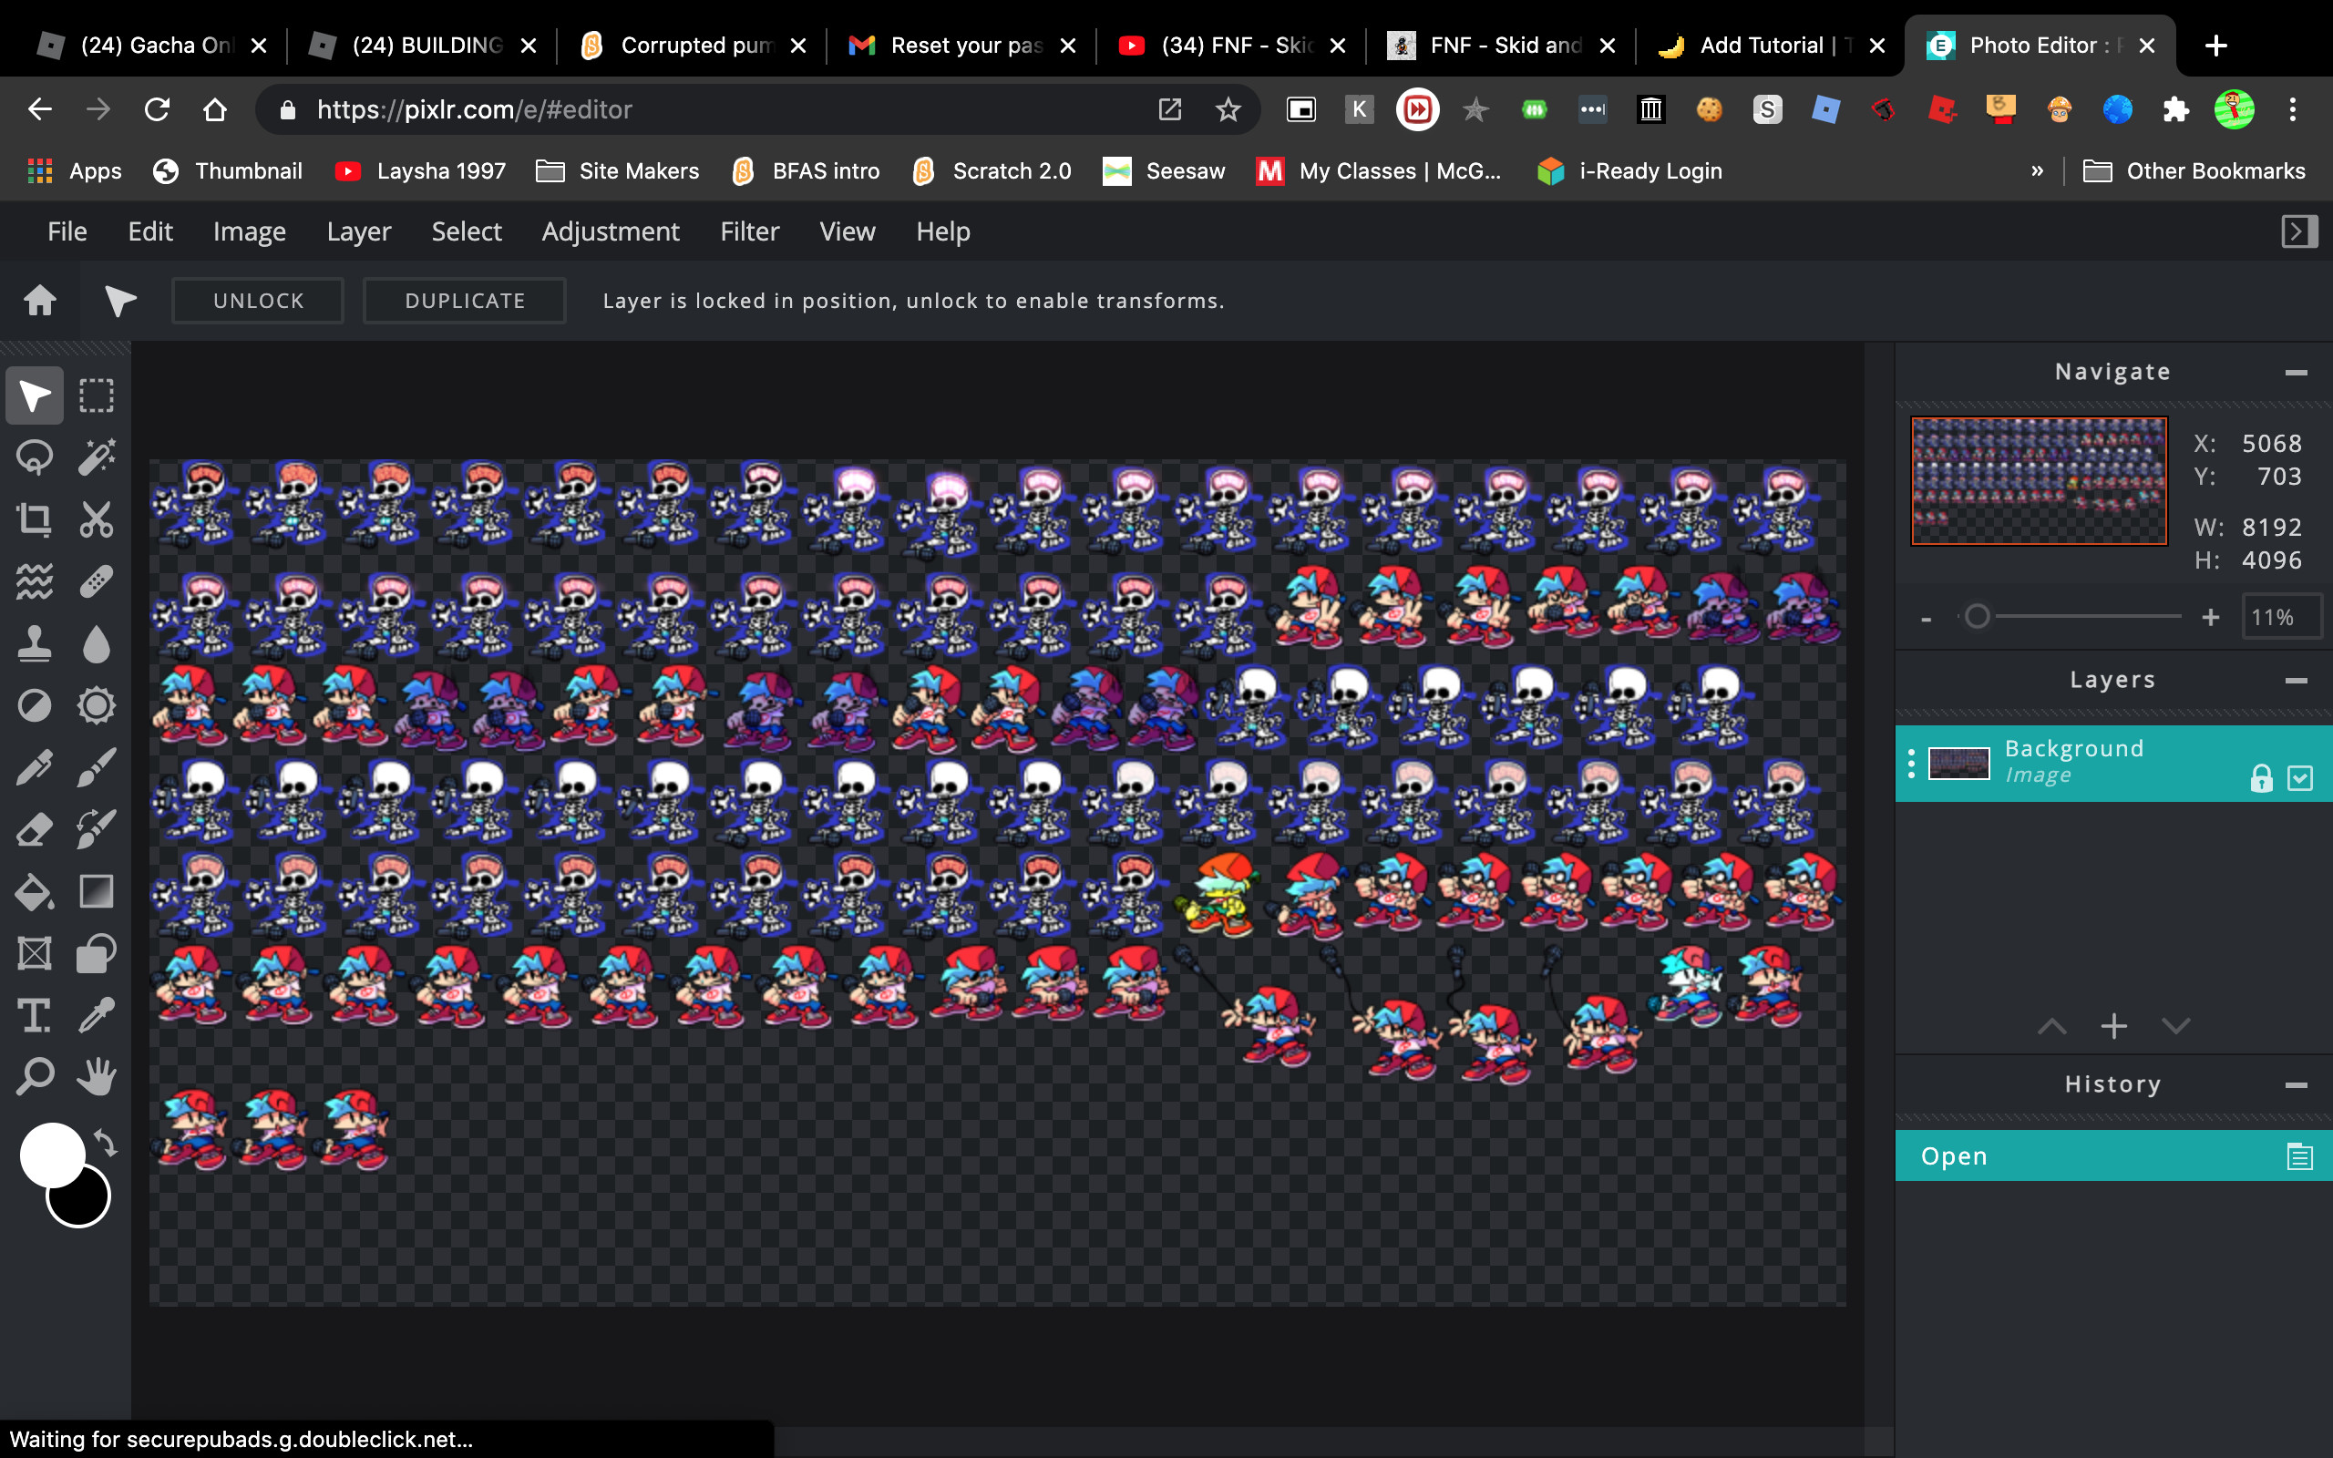Show more bookmarks chevron

pyautogui.click(x=2037, y=170)
